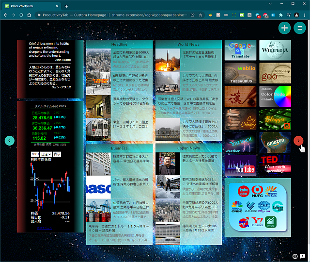Open the Headline story with train photo
310x262 pixels.
click(x=120, y=130)
